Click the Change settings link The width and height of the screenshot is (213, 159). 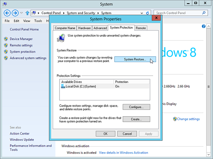188,119
